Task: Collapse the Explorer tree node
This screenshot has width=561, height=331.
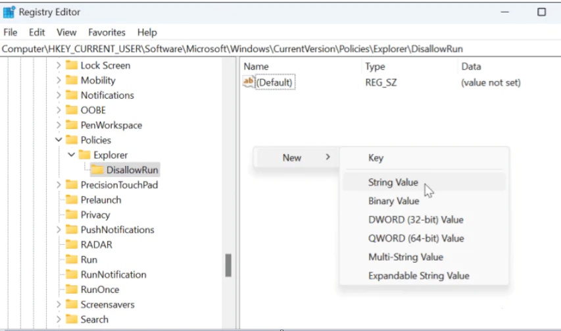Action: click(72, 155)
